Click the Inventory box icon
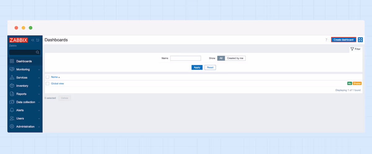 pos(12,86)
